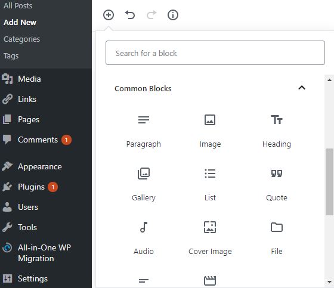The height and width of the screenshot is (288, 334).
Task: Insert a Quote block
Action: (x=277, y=185)
